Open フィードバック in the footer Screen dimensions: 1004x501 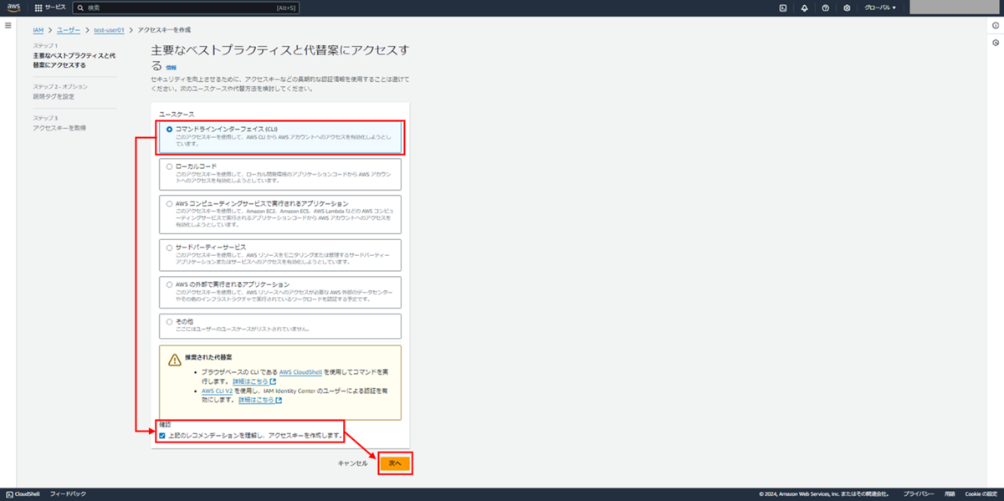(68, 494)
